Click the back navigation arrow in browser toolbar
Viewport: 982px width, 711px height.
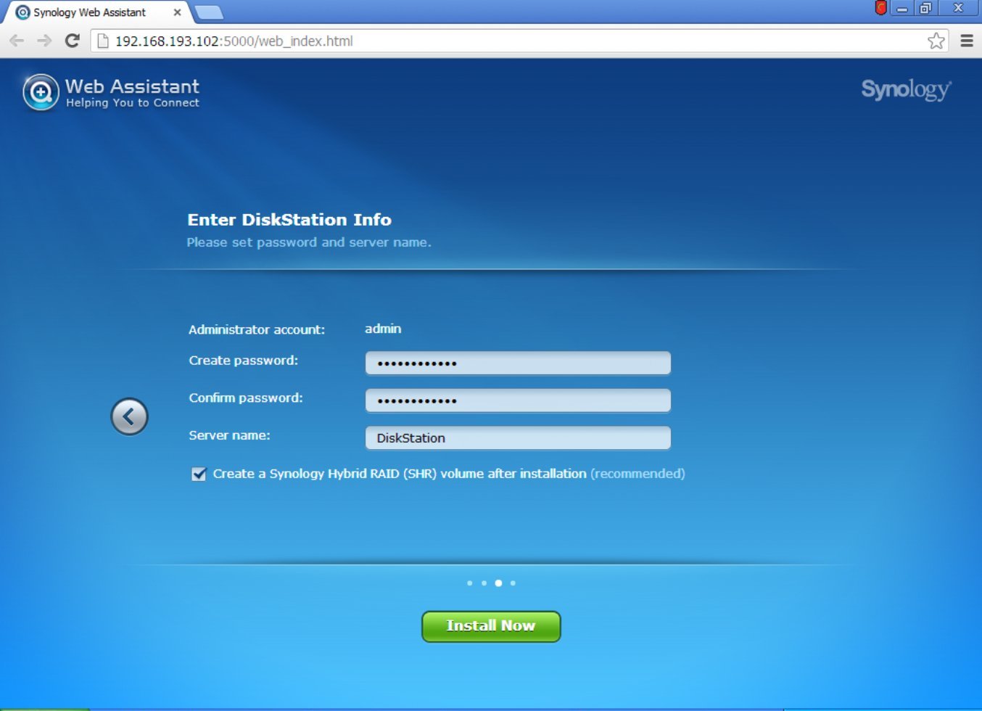coord(16,41)
